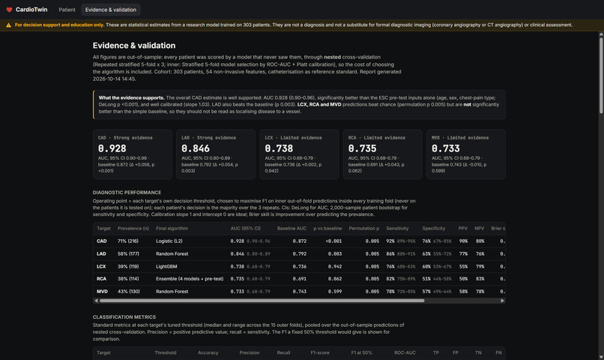This screenshot has width=604, height=360.
Task: Select the LAD Strong evidence card
Action: [x=216, y=154]
